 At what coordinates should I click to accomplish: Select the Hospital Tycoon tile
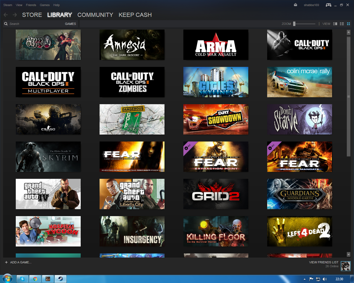coord(48,231)
